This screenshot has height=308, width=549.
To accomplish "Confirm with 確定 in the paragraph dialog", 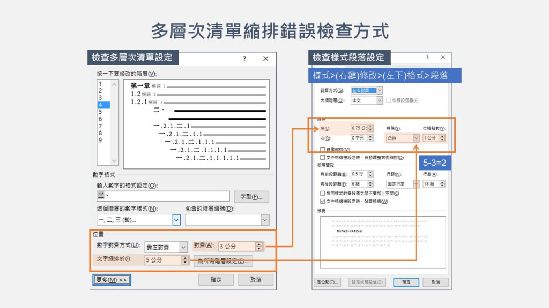I will [406, 282].
